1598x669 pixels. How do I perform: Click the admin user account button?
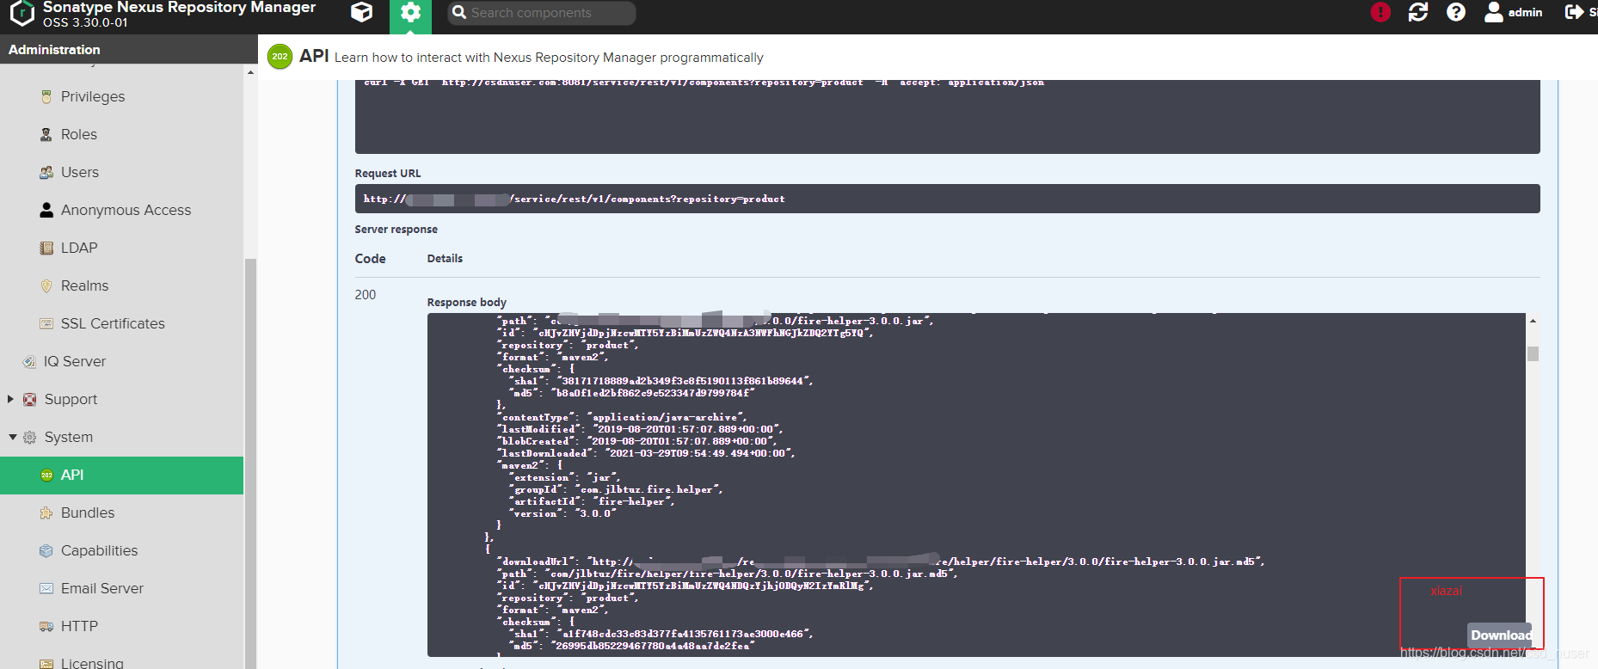point(1514,12)
